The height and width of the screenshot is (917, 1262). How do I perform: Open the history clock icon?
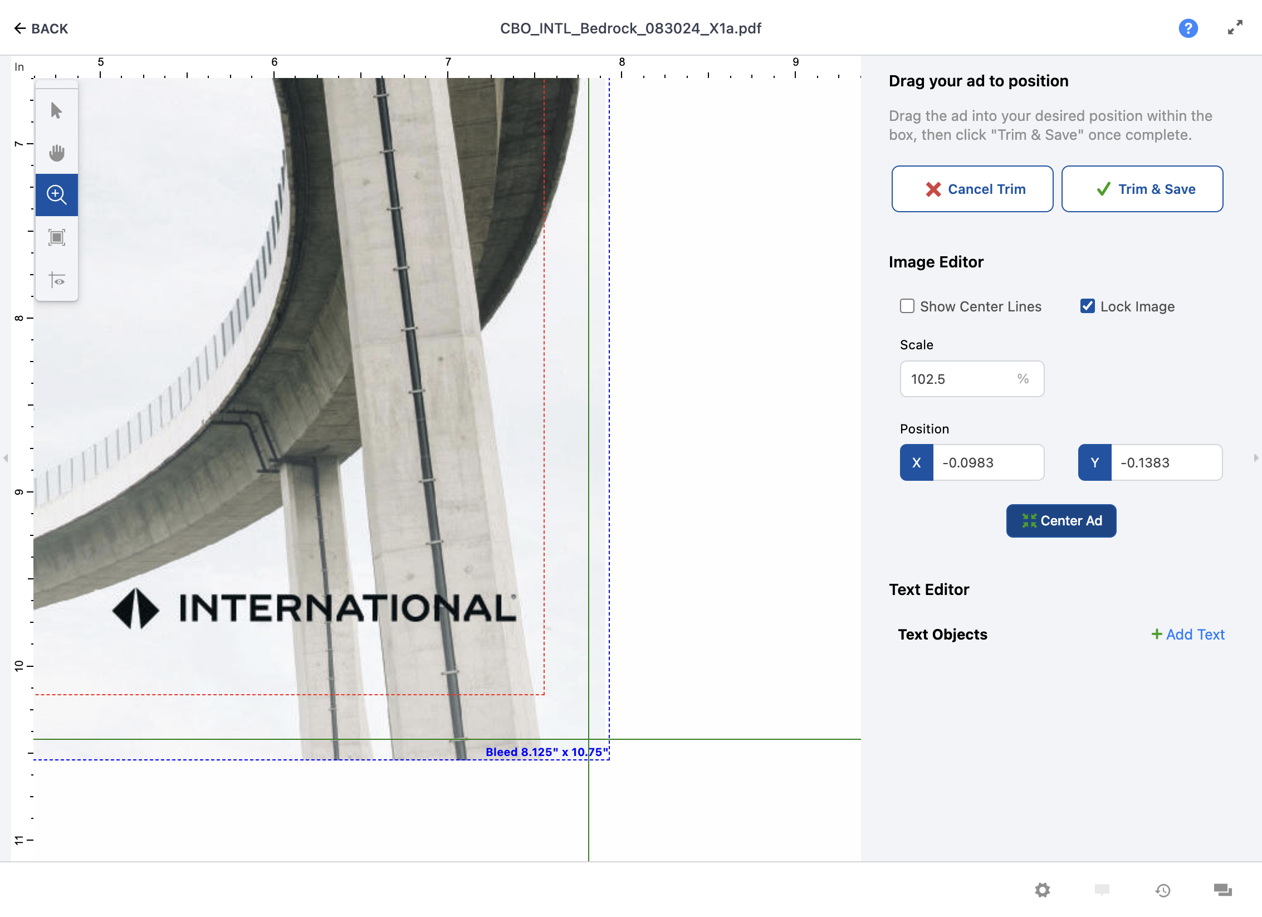click(1162, 890)
